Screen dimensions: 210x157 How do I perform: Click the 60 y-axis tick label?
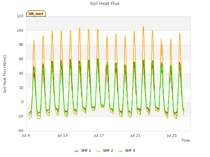pyautogui.click(x=21, y=59)
